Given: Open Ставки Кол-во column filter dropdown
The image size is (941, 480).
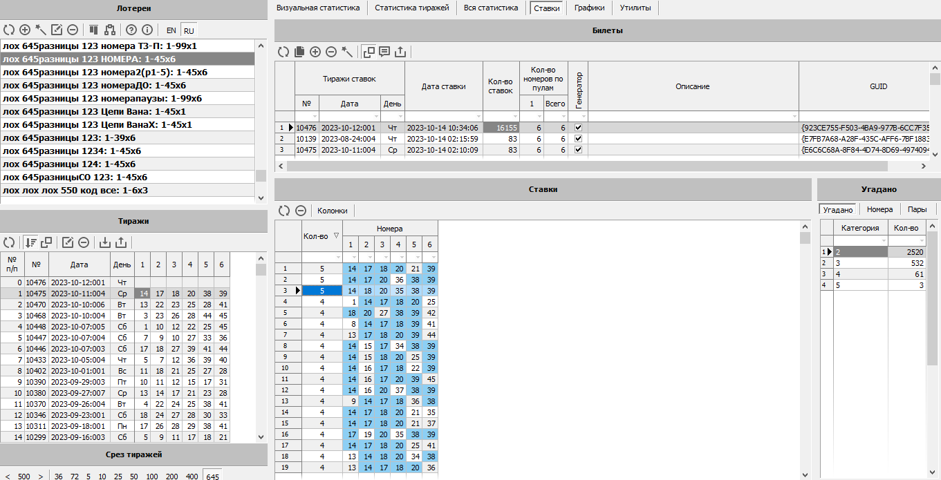Looking at the screenshot, I should [337, 257].
